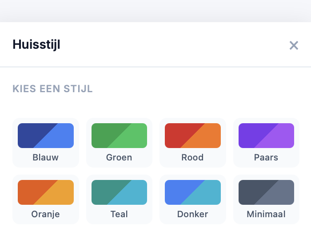Select the Oranje gradient swatch
The width and height of the screenshot is (311, 242).
pos(46,192)
